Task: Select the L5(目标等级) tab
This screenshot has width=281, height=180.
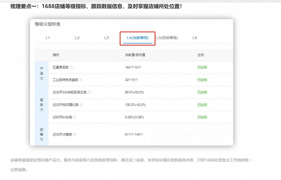Action: pyautogui.click(x=167, y=38)
